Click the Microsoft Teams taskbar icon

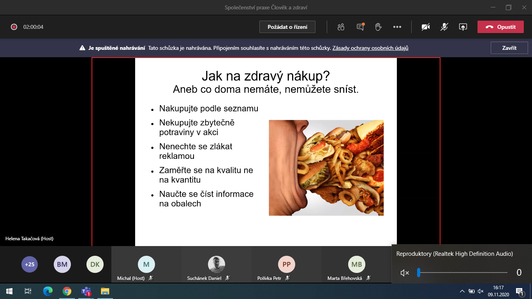pyautogui.click(x=86, y=291)
